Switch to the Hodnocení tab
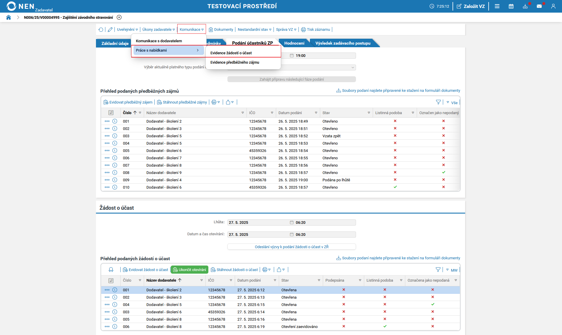562x335 pixels. [x=294, y=43]
